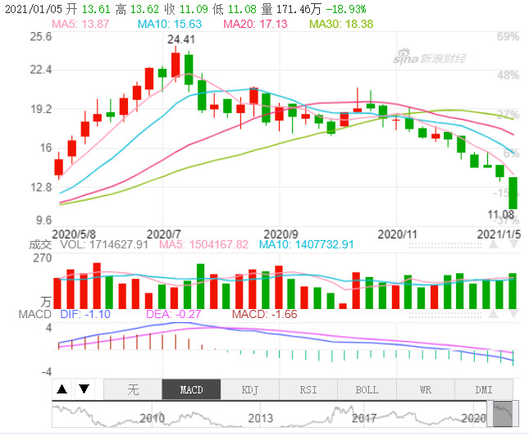Switch to the WR indicator tab
The height and width of the screenshot is (441, 529).
[x=426, y=389]
